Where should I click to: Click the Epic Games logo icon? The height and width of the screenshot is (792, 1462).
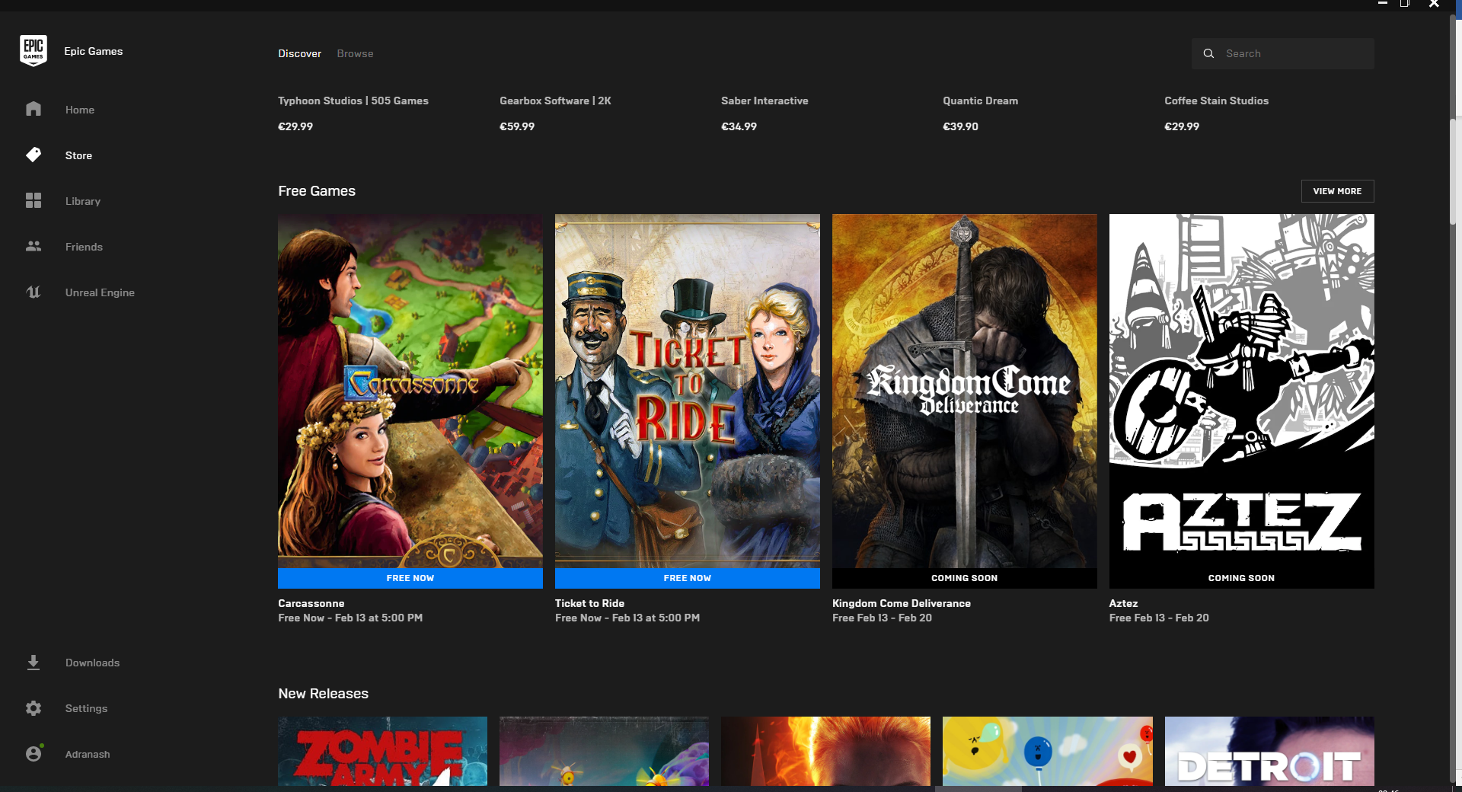(34, 51)
